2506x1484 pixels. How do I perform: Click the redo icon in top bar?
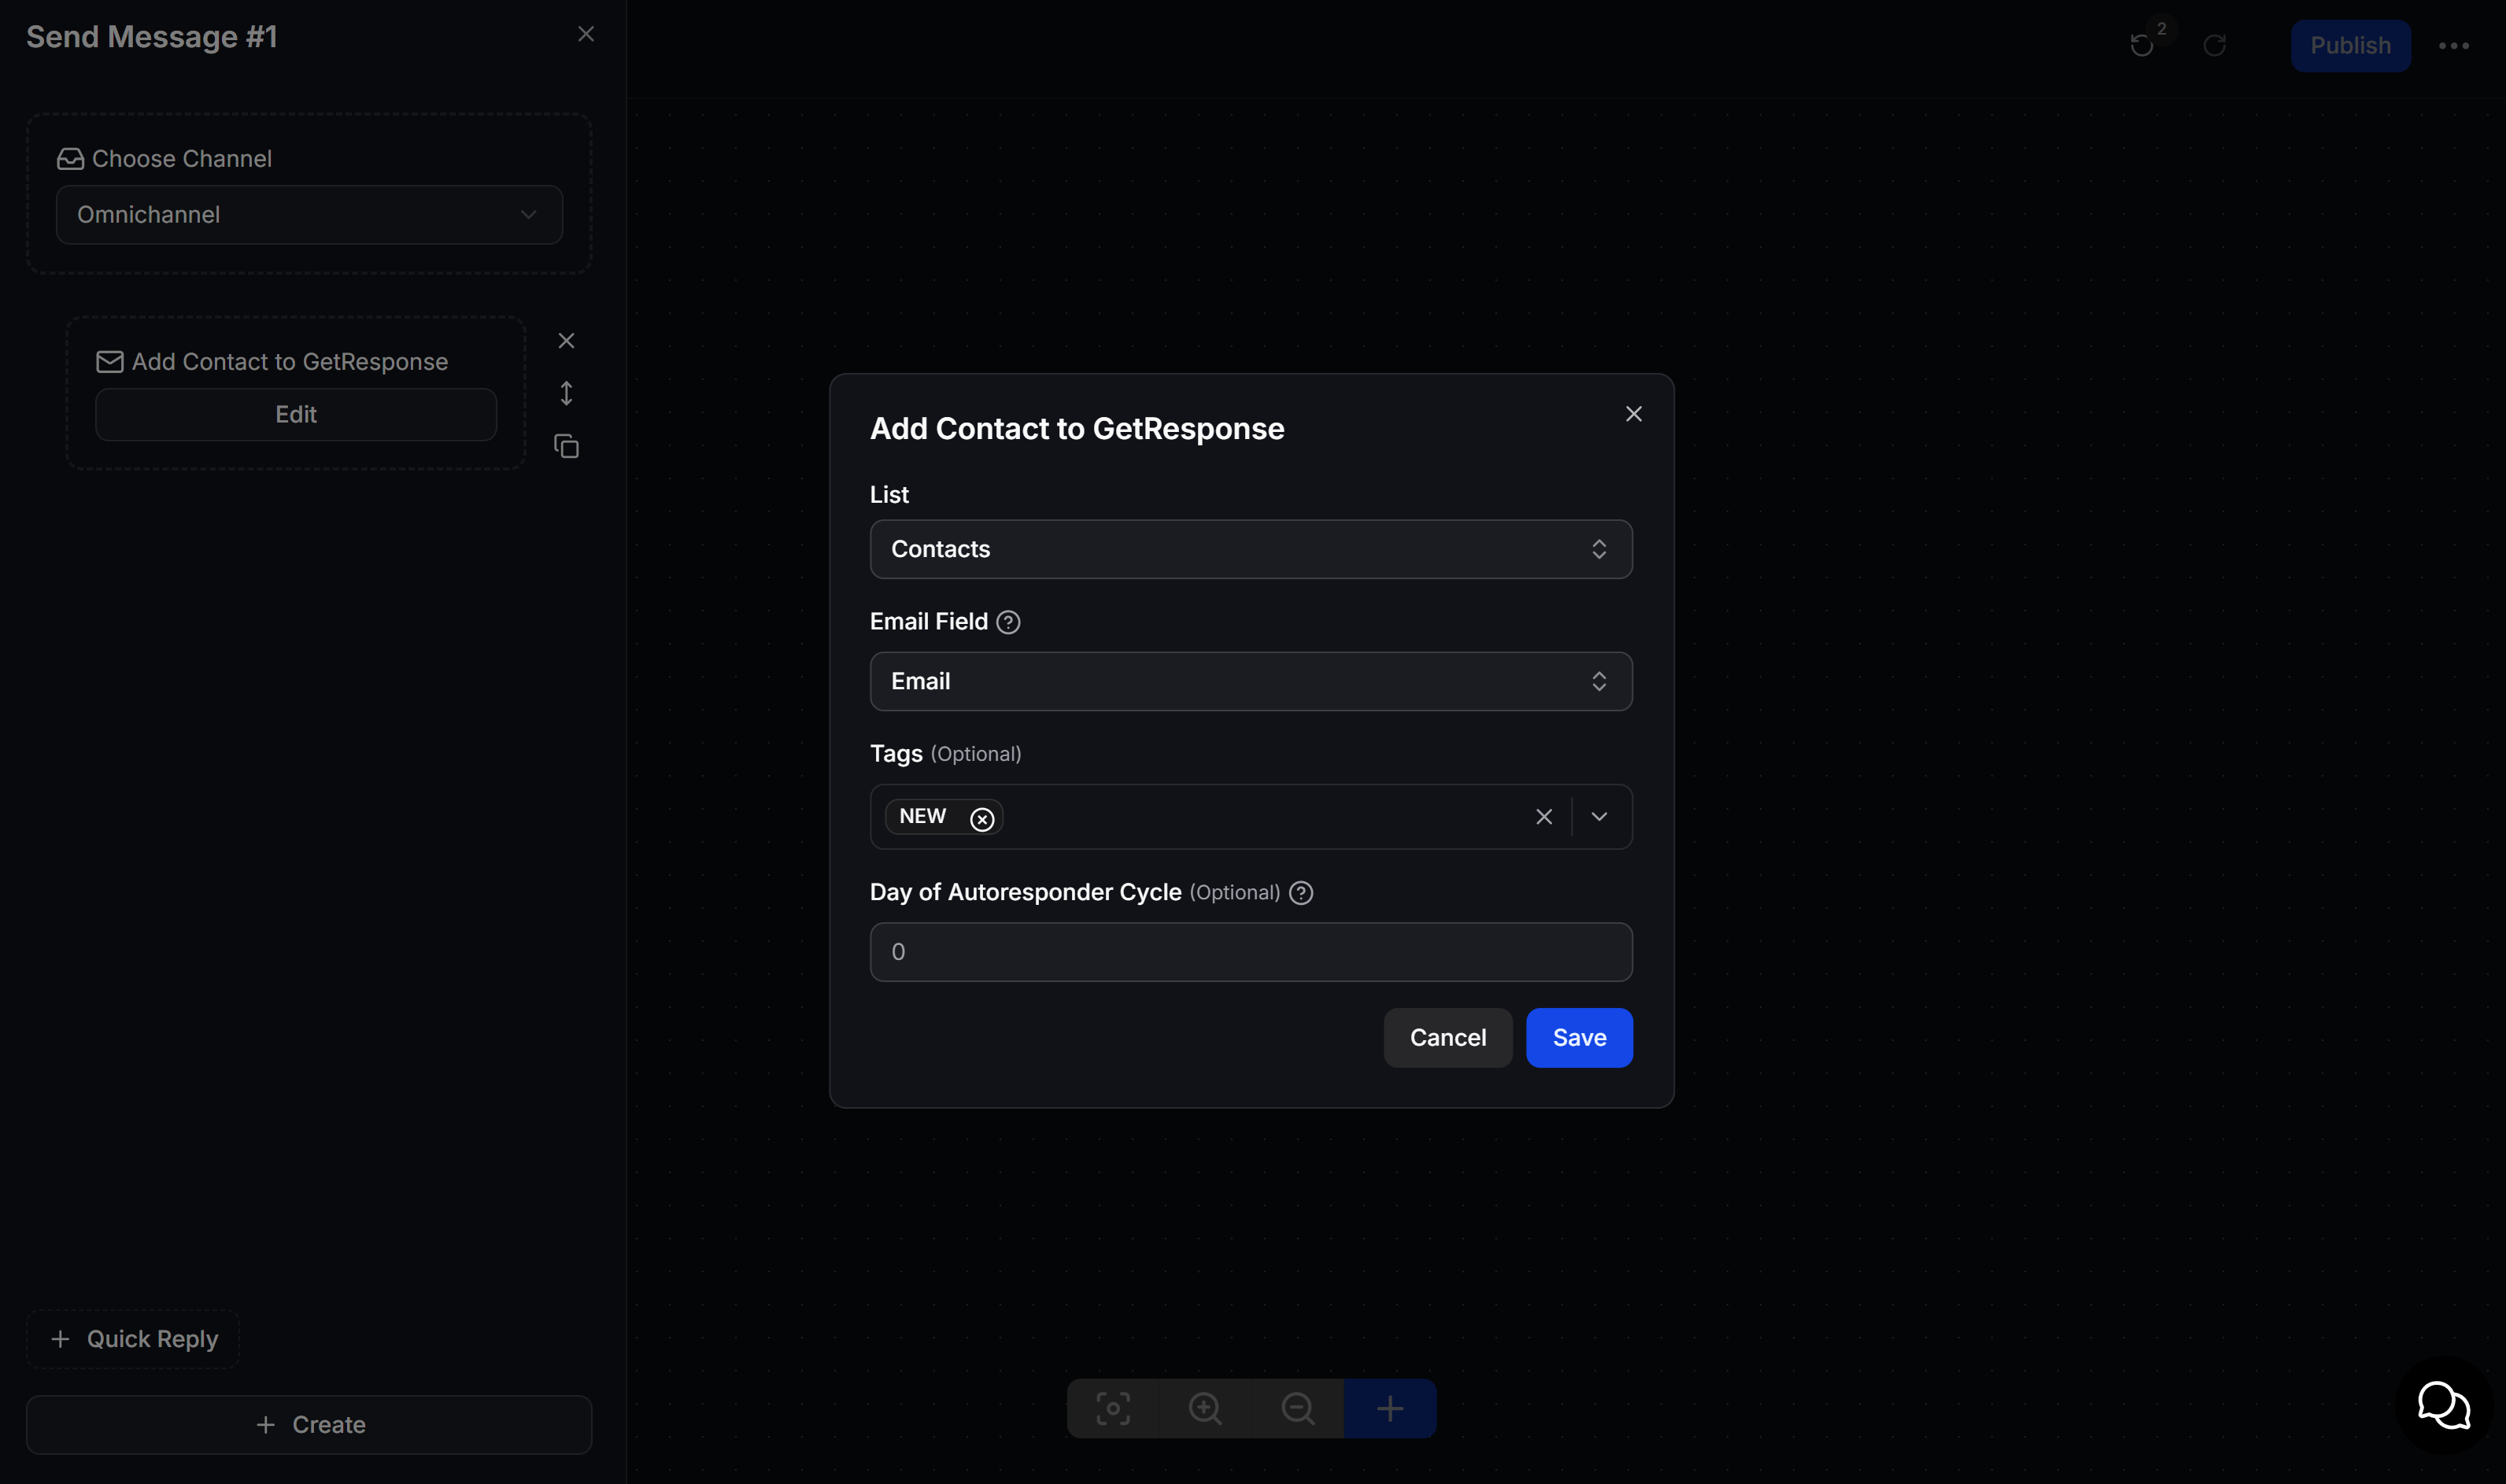click(x=2214, y=45)
